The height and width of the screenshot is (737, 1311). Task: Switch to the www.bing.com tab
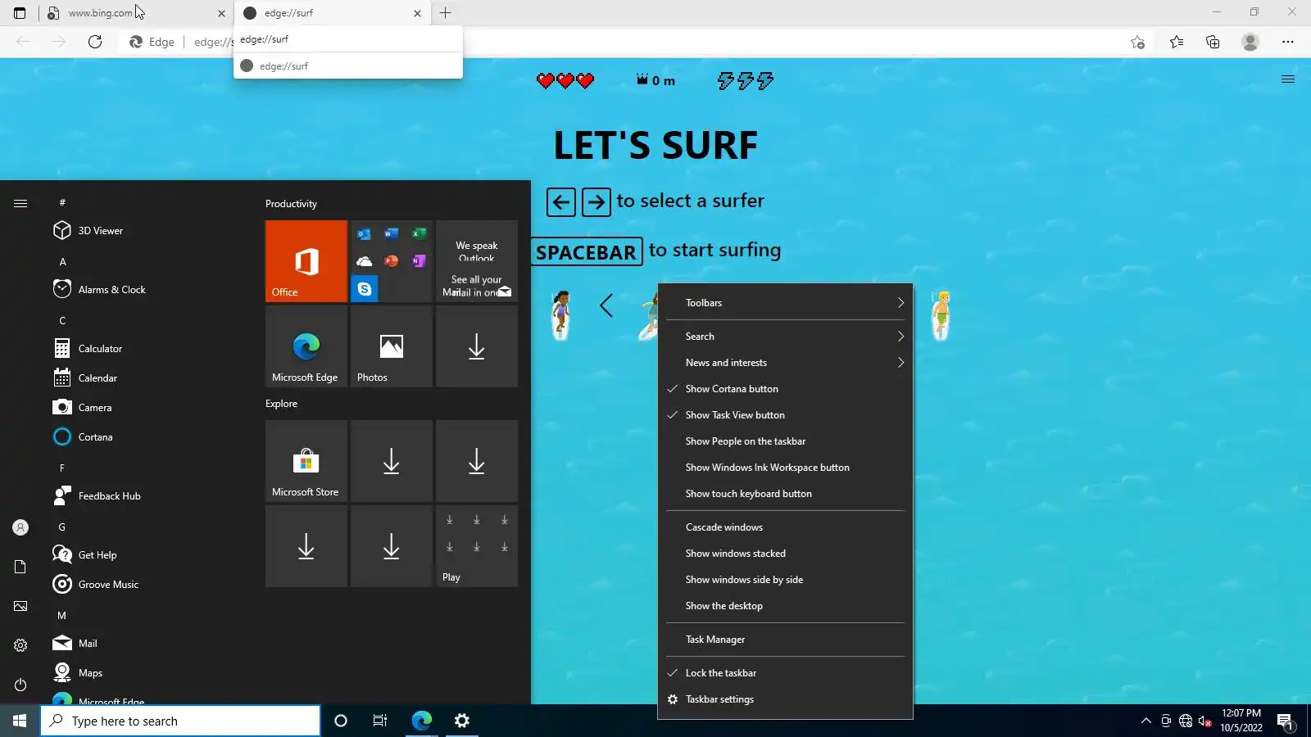click(136, 13)
